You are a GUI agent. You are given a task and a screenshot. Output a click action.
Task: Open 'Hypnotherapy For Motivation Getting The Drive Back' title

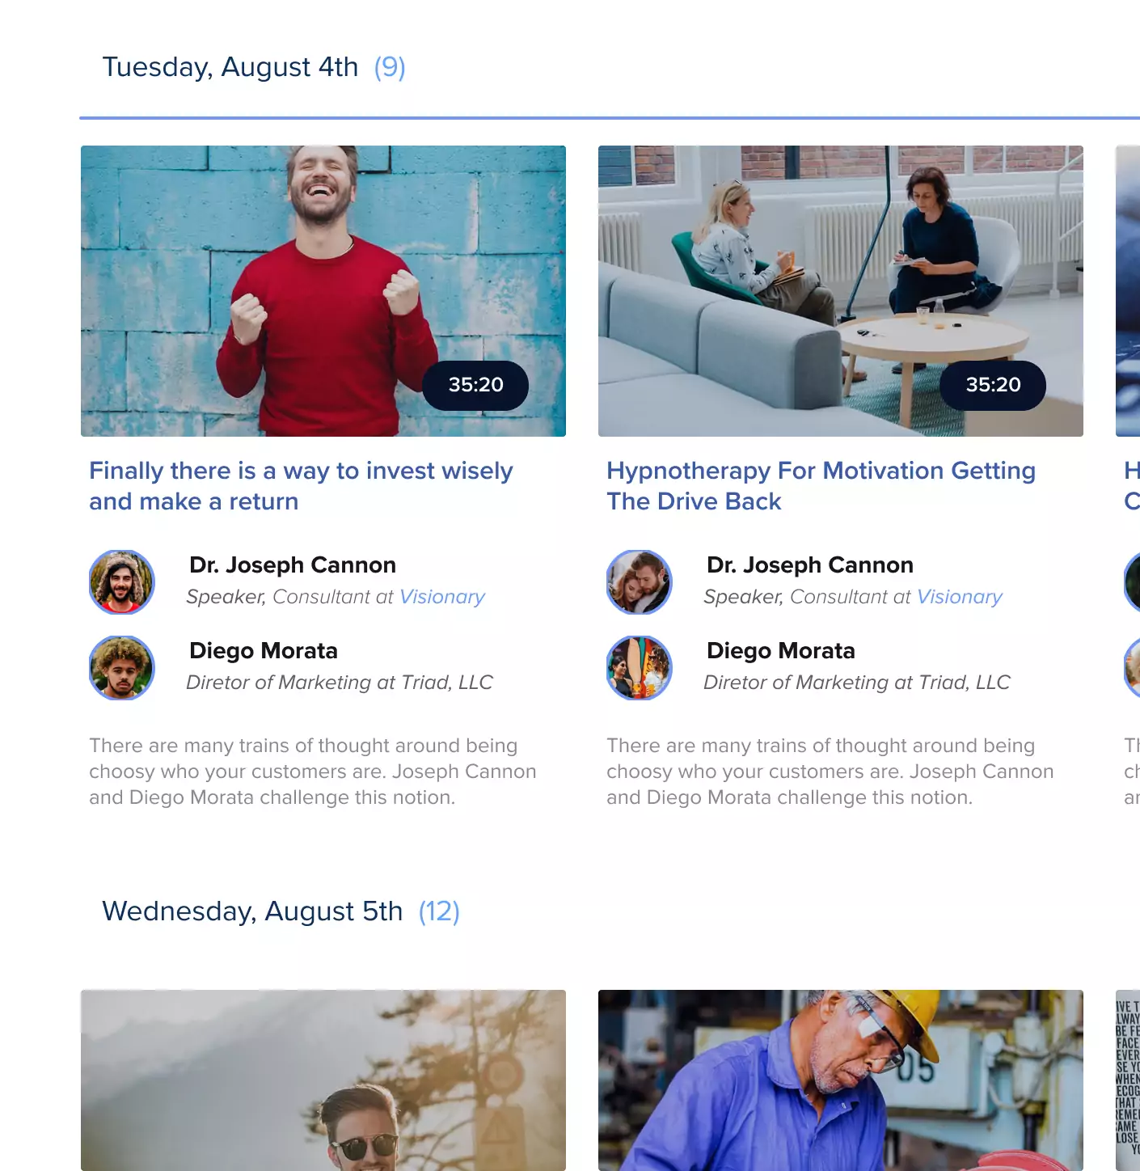tap(821, 486)
